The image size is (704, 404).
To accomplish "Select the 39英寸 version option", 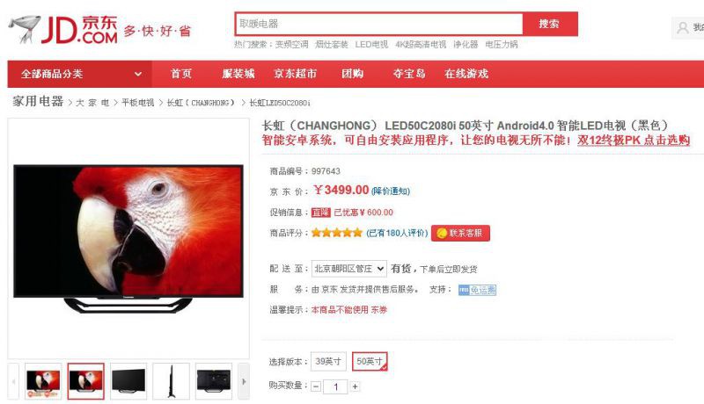I will tap(328, 362).
